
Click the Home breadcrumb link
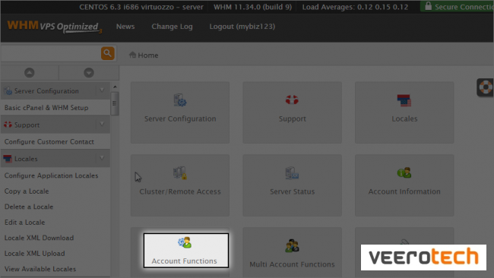148,55
